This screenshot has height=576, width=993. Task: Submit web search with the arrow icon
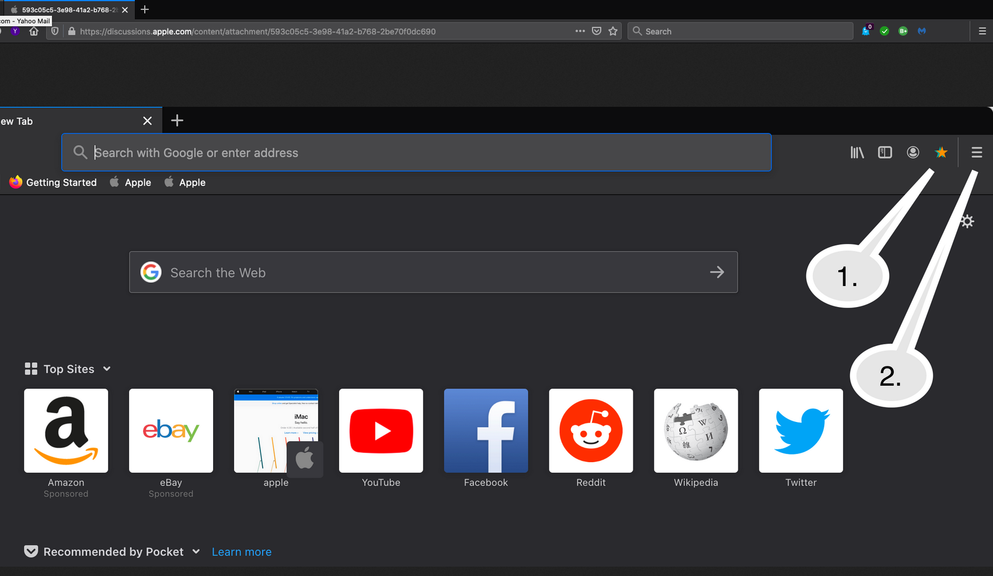point(717,272)
